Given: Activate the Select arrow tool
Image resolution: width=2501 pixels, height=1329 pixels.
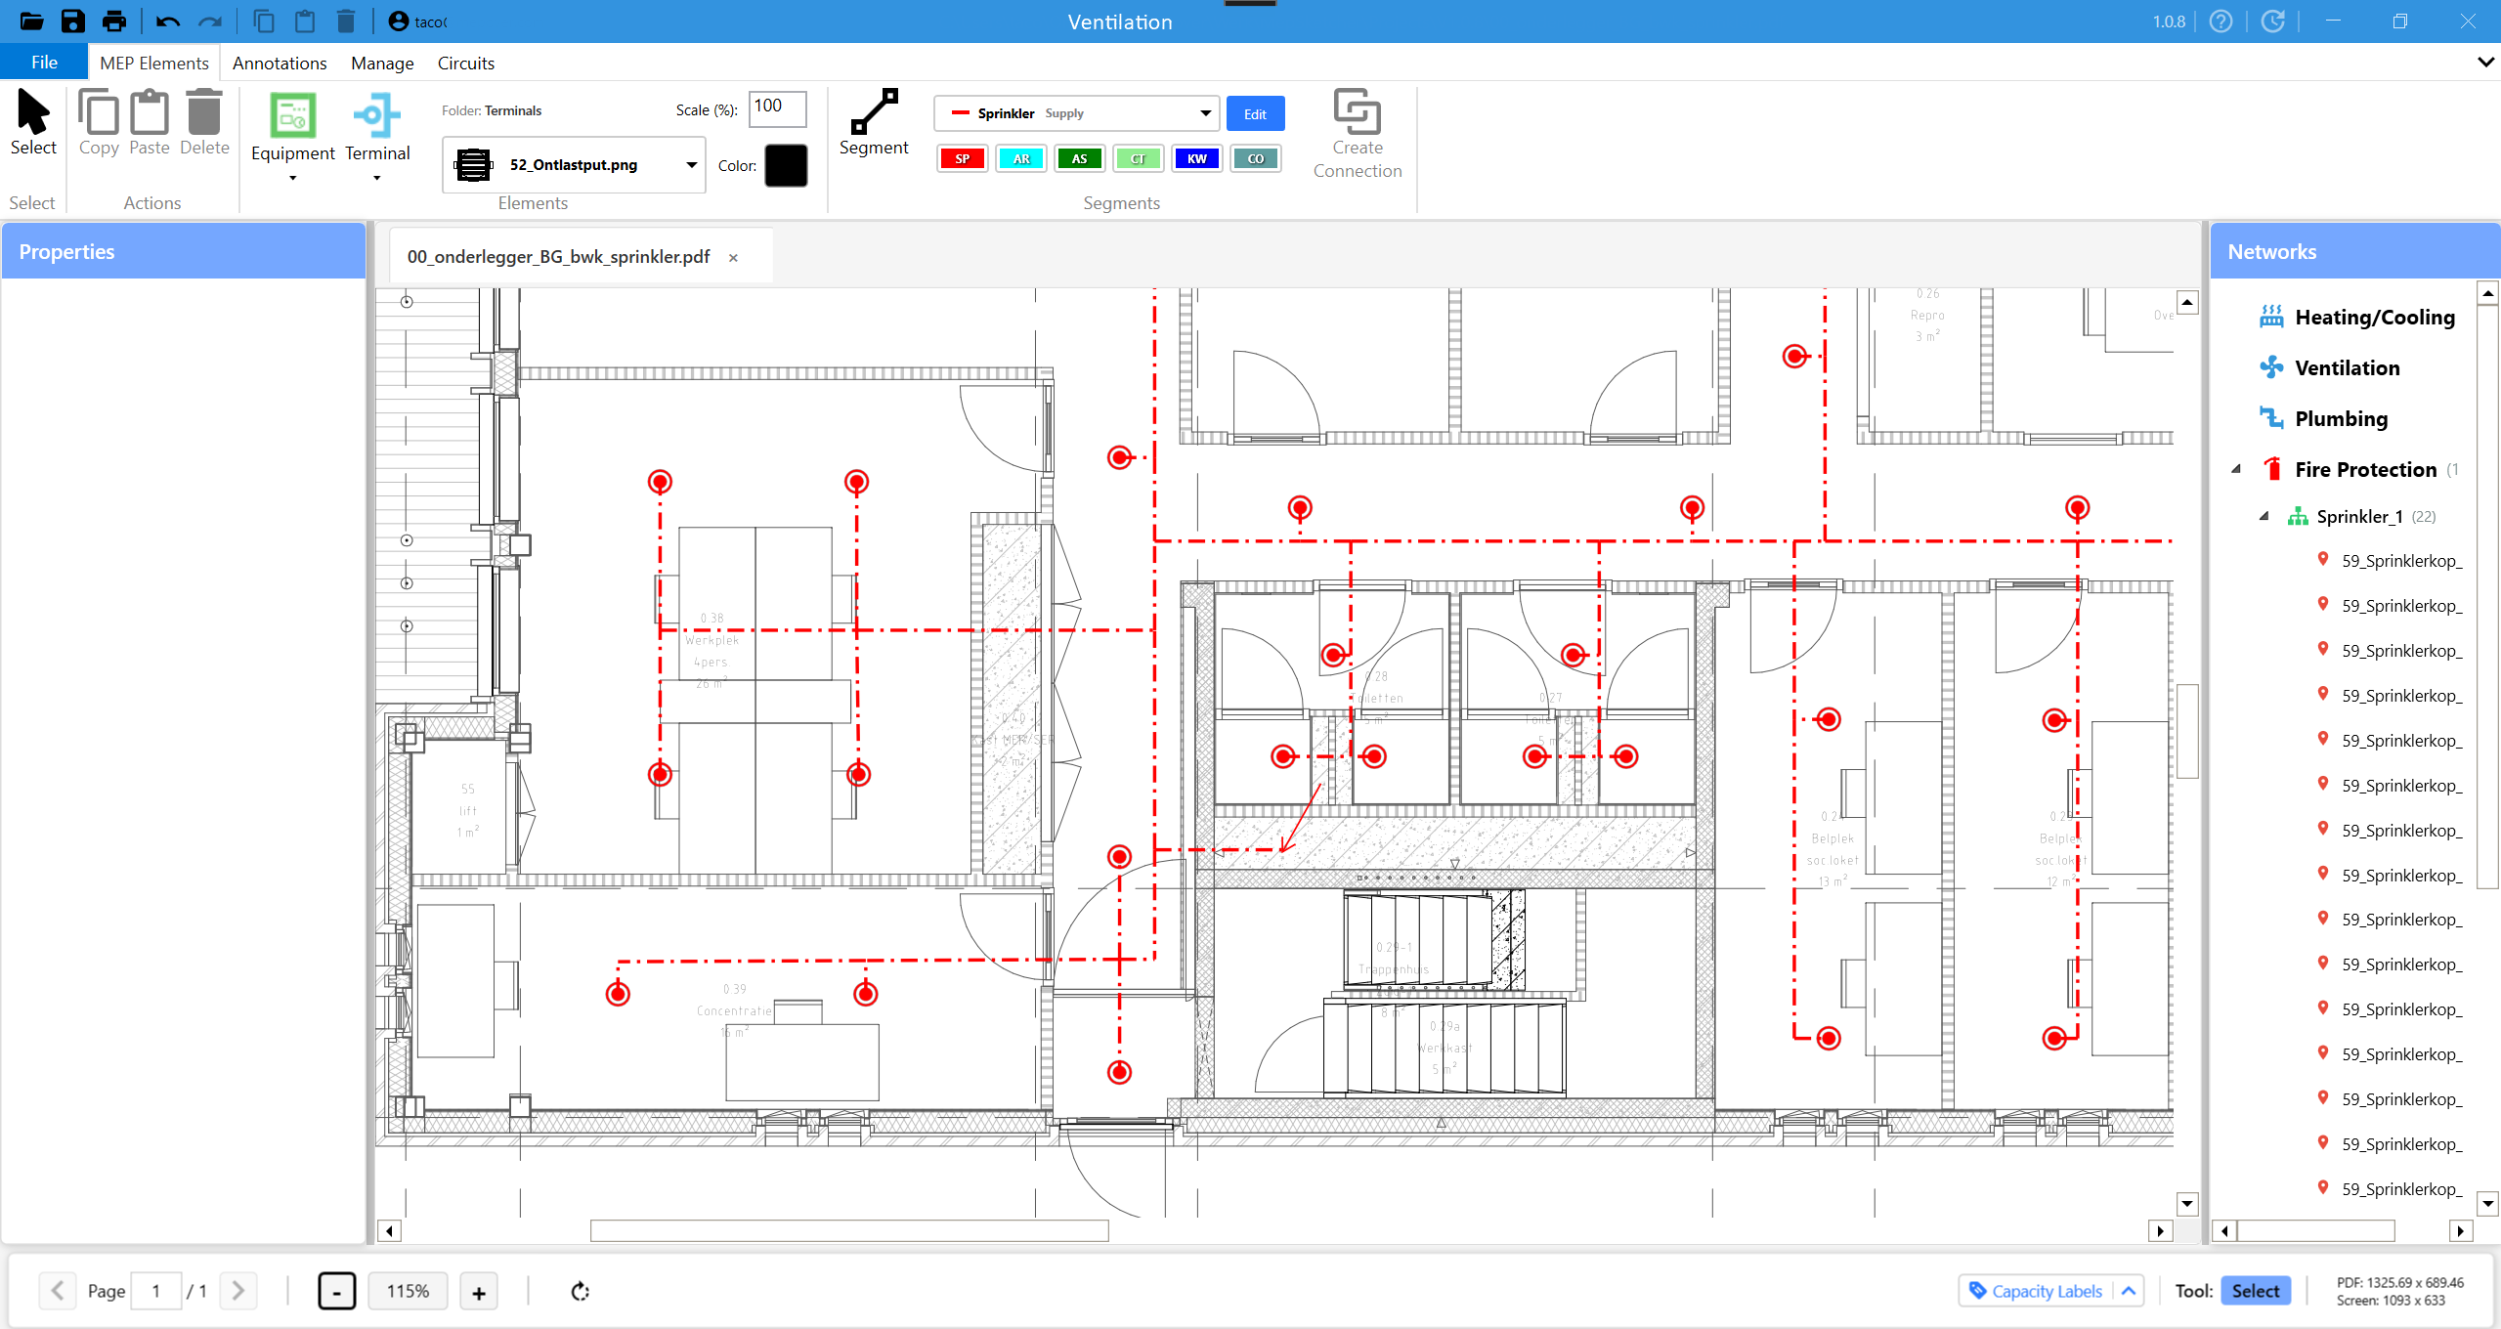Looking at the screenshot, I should tap(33, 113).
